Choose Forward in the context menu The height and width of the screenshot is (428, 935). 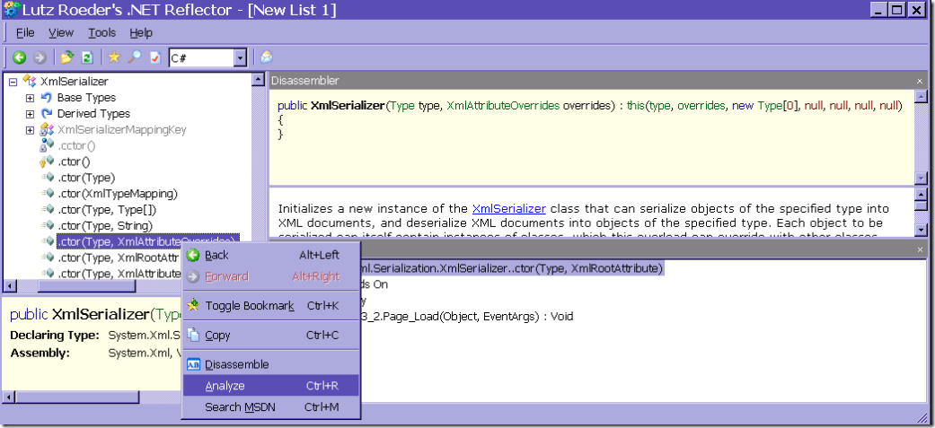270,276
